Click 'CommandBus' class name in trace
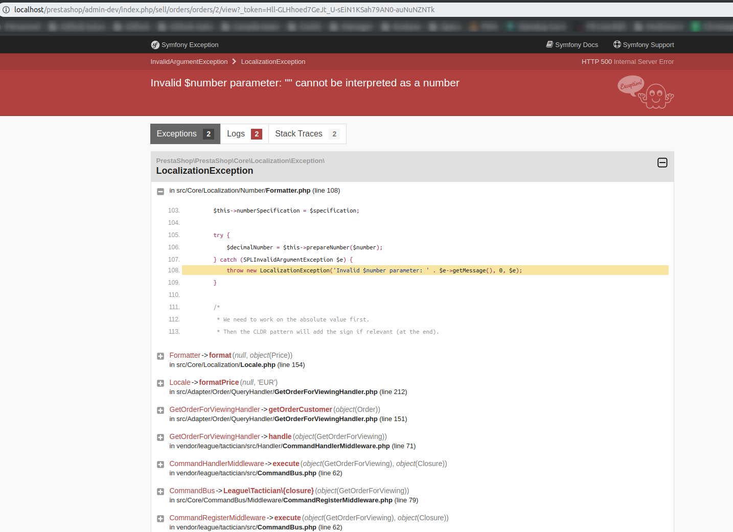Image resolution: width=733 pixels, height=532 pixels. (192, 491)
